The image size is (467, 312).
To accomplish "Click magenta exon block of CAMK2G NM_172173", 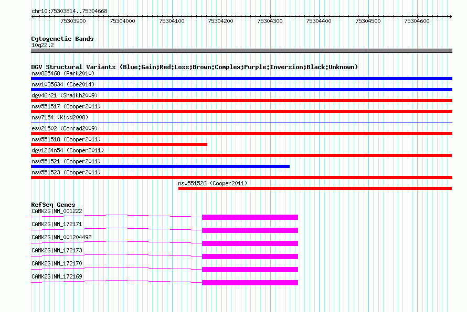I will pos(250,257).
